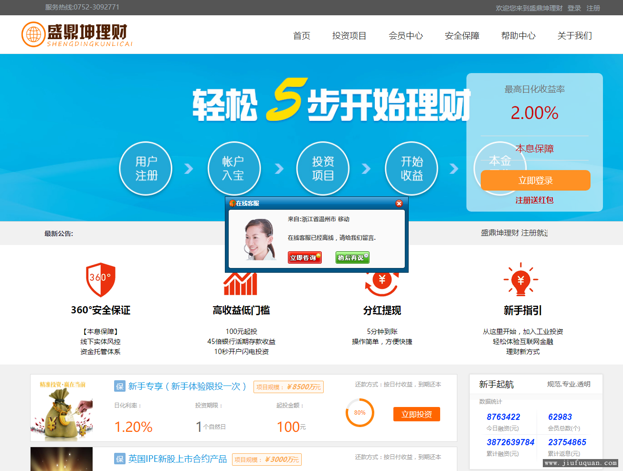Click the green 稍后再说 button
Image resolution: width=623 pixels, height=471 pixels.
pos(352,257)
